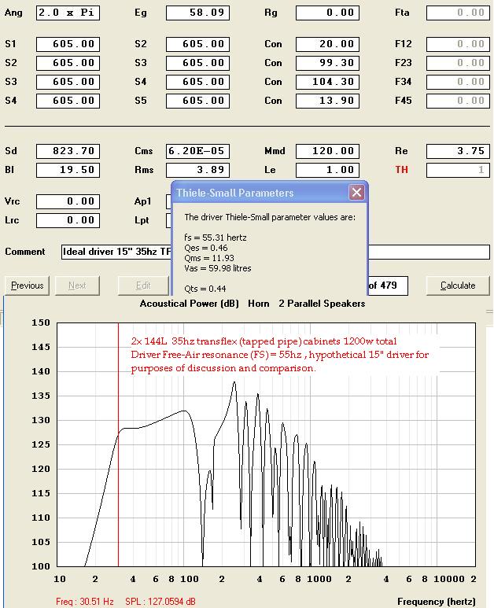This screenshot has width=494, height=608.
Task: Click the Comment text field
Action: [x=275, y=252]
